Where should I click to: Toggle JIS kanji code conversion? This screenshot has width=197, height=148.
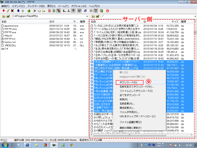[69, 11]
